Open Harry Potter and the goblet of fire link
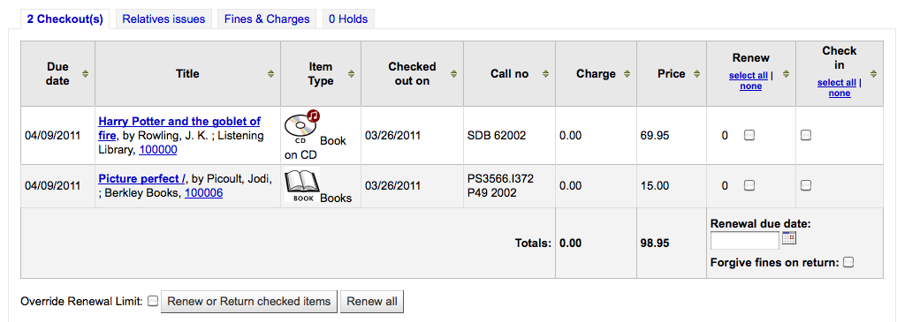 pos(179,129)
